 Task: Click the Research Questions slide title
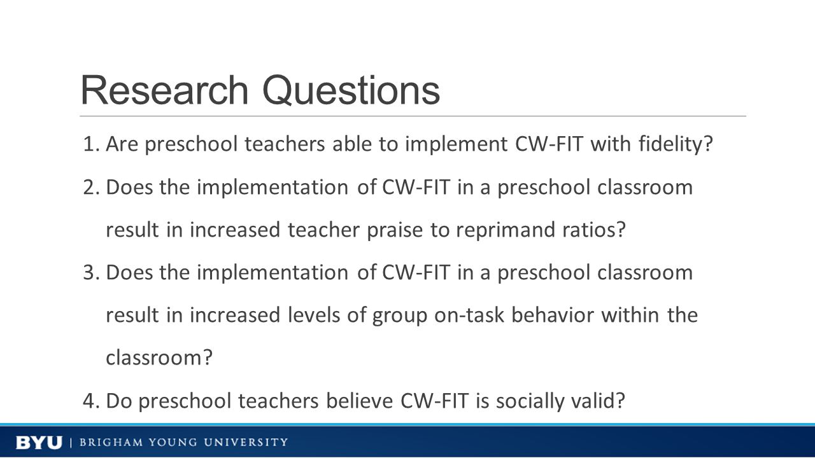260,90
